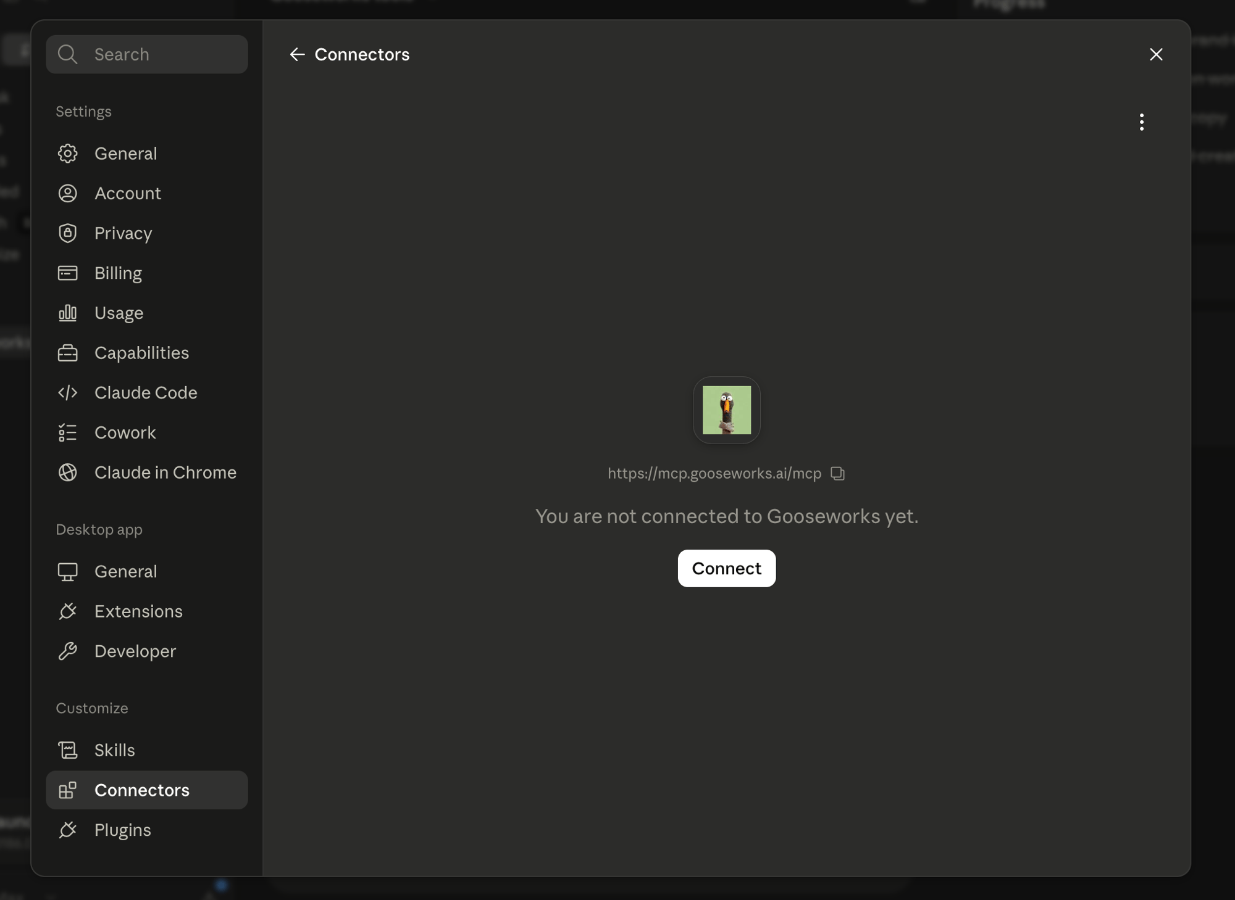Click the Privacy shield lock icon

pos(67,233)
